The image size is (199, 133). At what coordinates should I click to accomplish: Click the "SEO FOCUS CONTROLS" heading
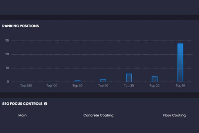click(22, 104)
